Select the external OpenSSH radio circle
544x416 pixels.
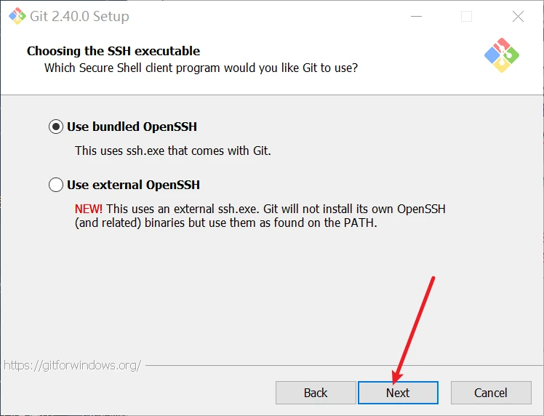[x=56, y=185]
